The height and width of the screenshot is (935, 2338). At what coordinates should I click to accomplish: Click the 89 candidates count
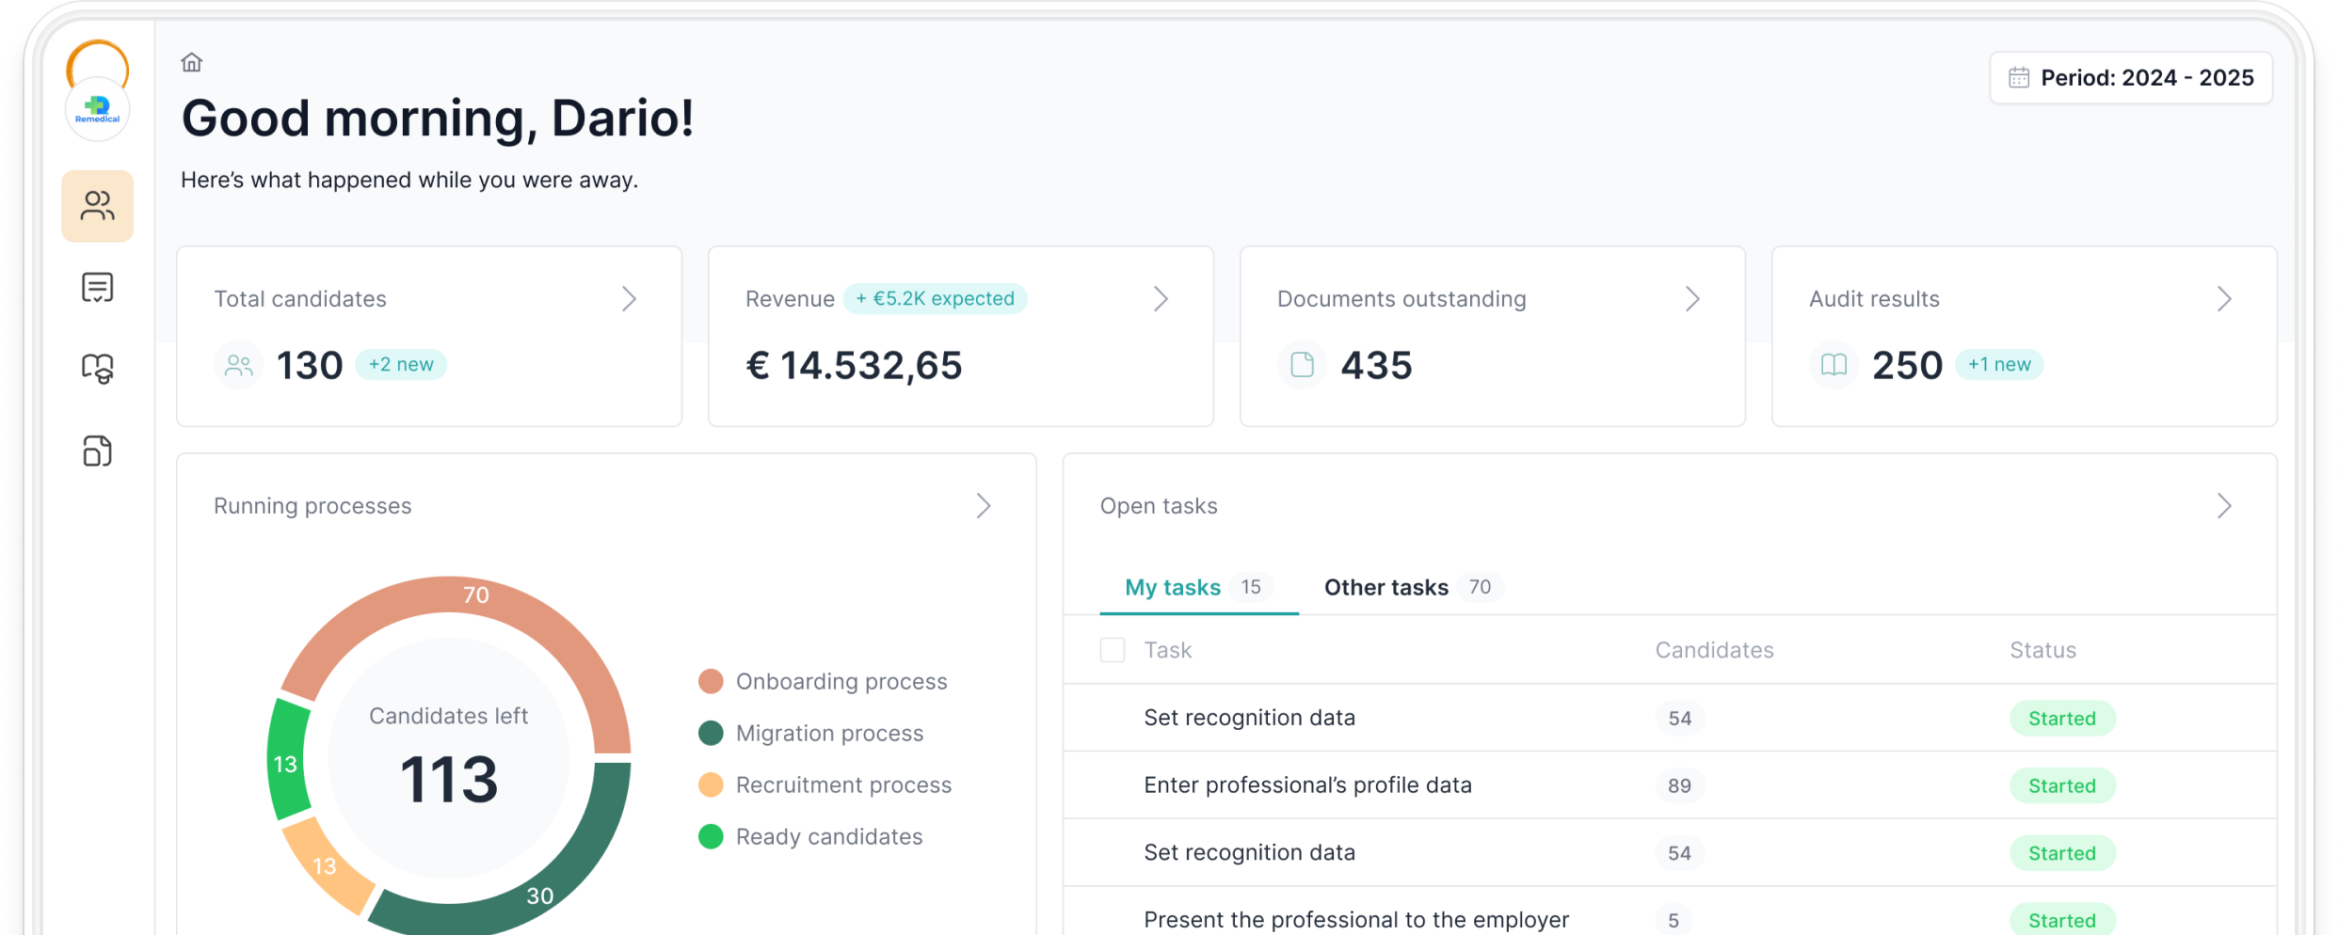pos(1679,785)
